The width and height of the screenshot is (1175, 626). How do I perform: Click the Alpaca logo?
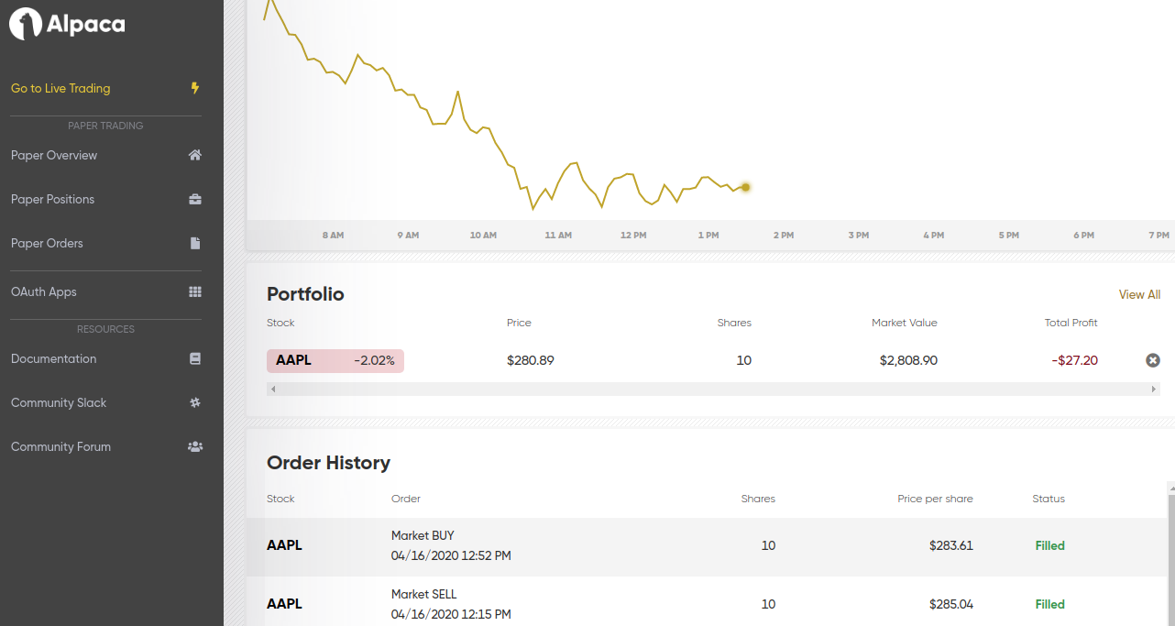[67, 24]
